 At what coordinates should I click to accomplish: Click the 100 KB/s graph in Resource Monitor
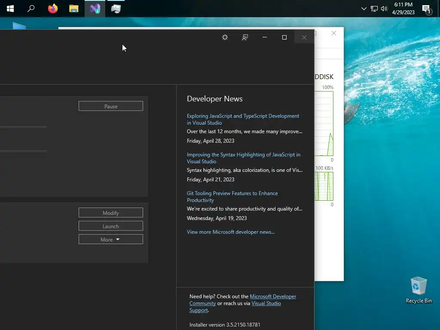click(324, 186)
